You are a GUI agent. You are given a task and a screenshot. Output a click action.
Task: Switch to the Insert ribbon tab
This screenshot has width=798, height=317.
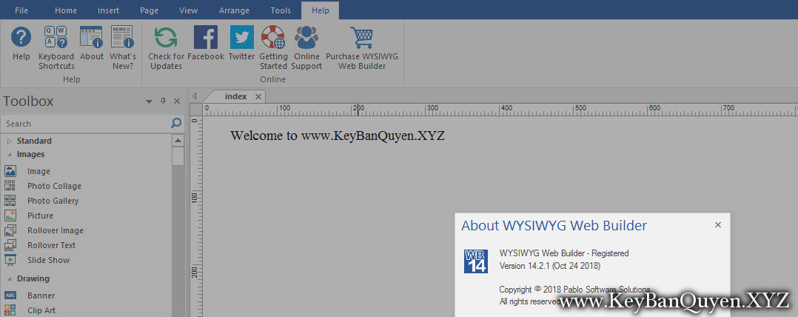point(108,10)
